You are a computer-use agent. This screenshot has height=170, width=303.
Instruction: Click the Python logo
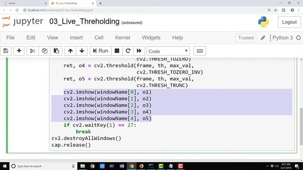point(263,22)
